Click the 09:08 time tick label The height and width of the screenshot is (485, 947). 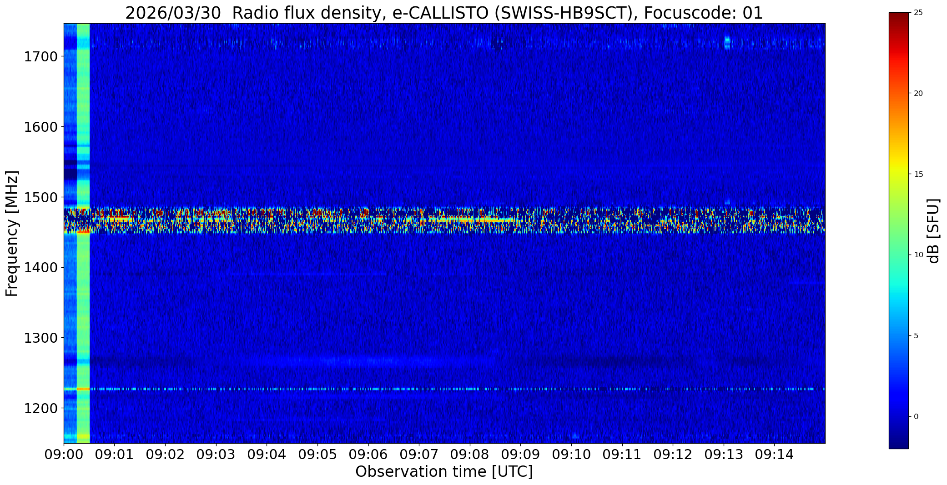click(469, 455)
